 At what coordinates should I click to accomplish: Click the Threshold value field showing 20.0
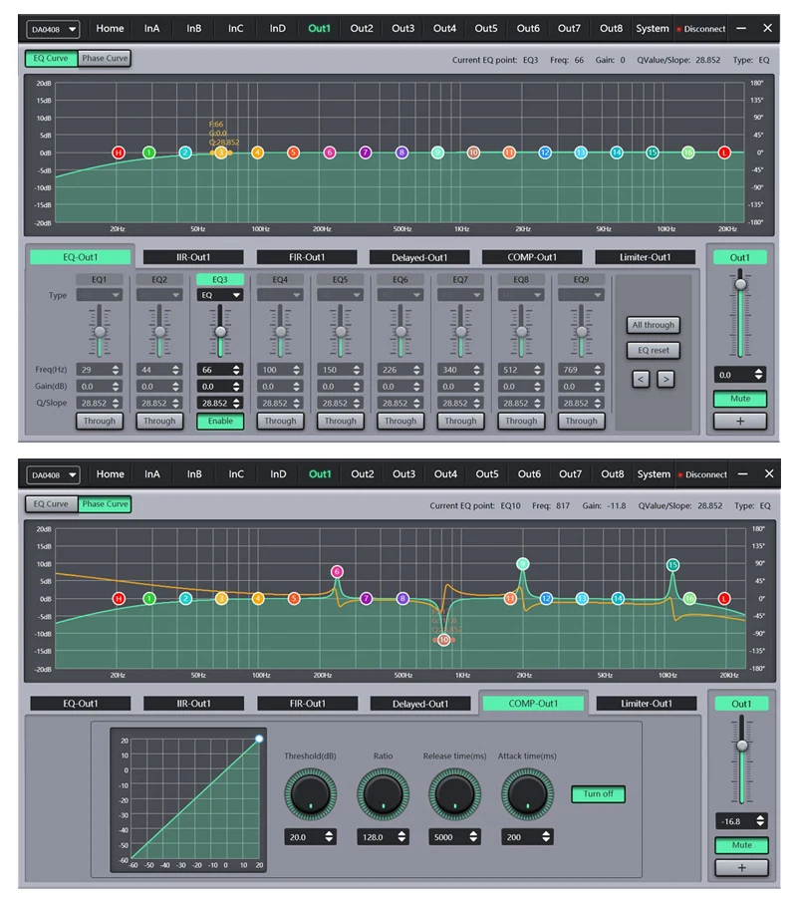coord(311,837)
